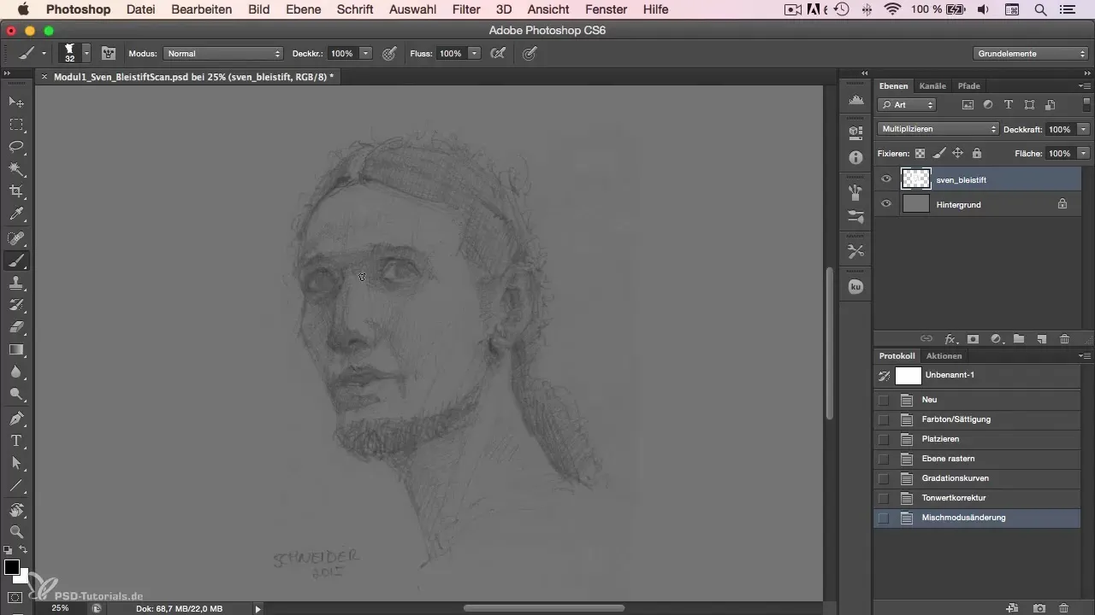This screenshot has height=615, width=1095.
Task: Toggle lock transparent pixels
Action: (920, 154)
